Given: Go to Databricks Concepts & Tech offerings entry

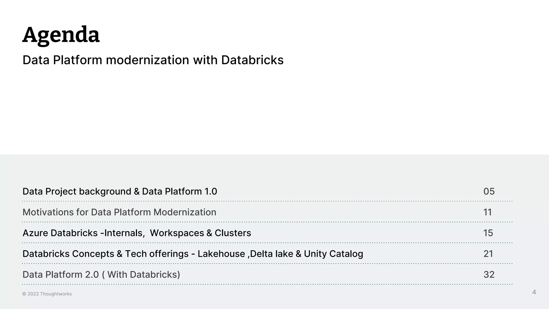Looking at the screenshot, I should click(x=193, y=254).
